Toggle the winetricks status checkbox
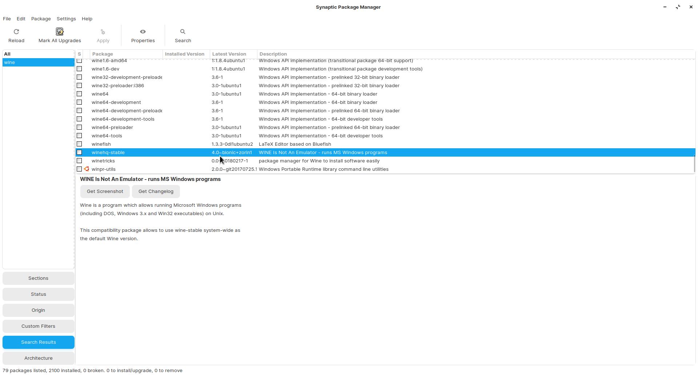Screen dimensions: 698x375 [79, 161]
